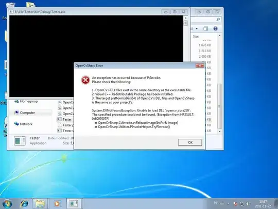Click the red error icon in the dialog
Image resolution: width=278 pixels, height=209 pixels.
click(x=85, y=80)
